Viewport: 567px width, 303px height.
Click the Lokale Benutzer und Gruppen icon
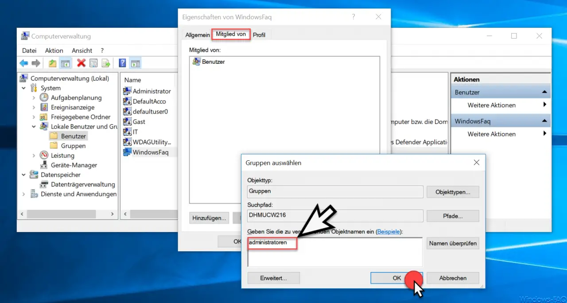(44, 126)
